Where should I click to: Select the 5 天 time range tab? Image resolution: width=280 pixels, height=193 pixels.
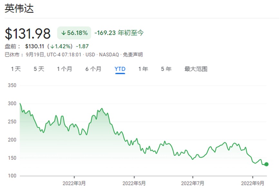pos(39,69)
